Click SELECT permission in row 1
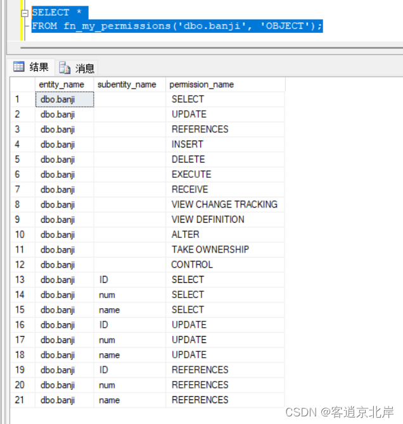403x424 pixels. (x=226, y=99)
